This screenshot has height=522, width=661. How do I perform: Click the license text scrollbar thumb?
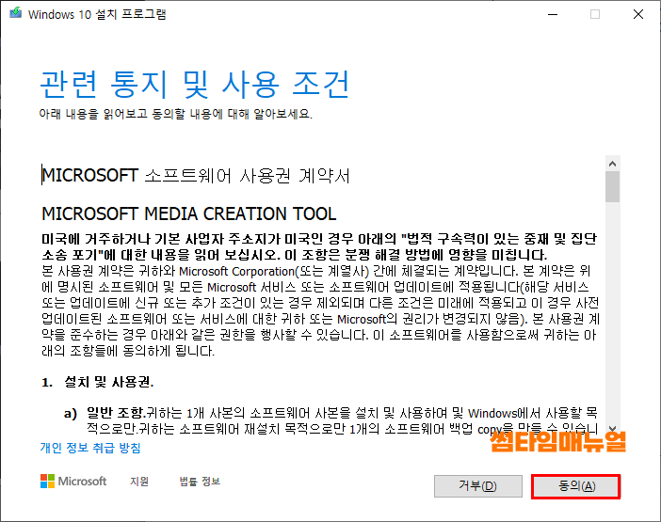tap(613, 186)
